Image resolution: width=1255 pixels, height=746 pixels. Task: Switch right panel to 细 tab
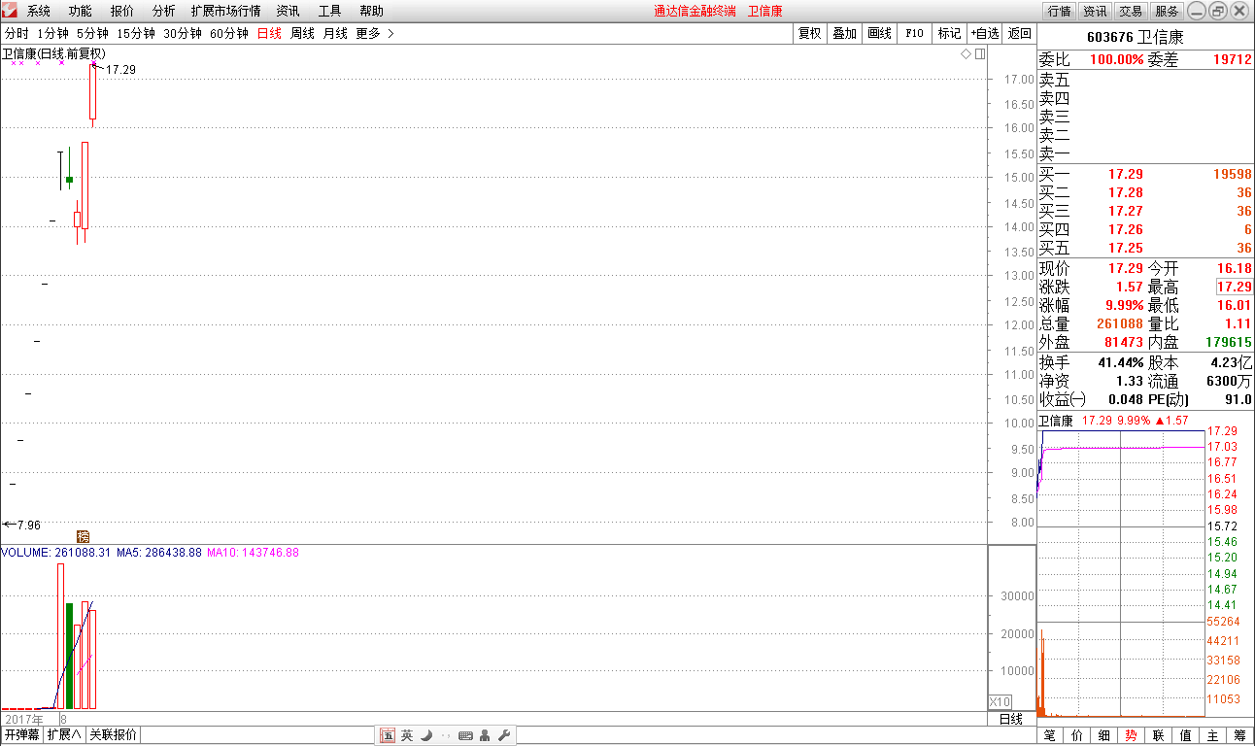pos(1104,736)
